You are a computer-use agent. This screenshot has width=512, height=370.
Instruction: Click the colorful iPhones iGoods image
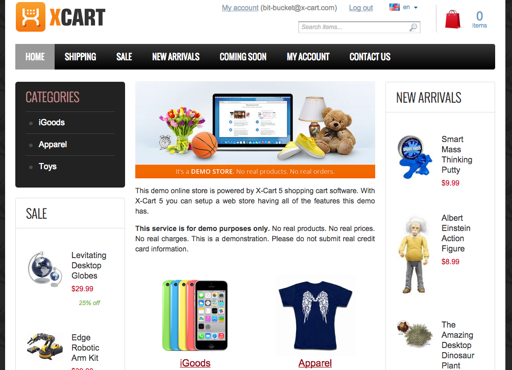(x=195, y=315)
